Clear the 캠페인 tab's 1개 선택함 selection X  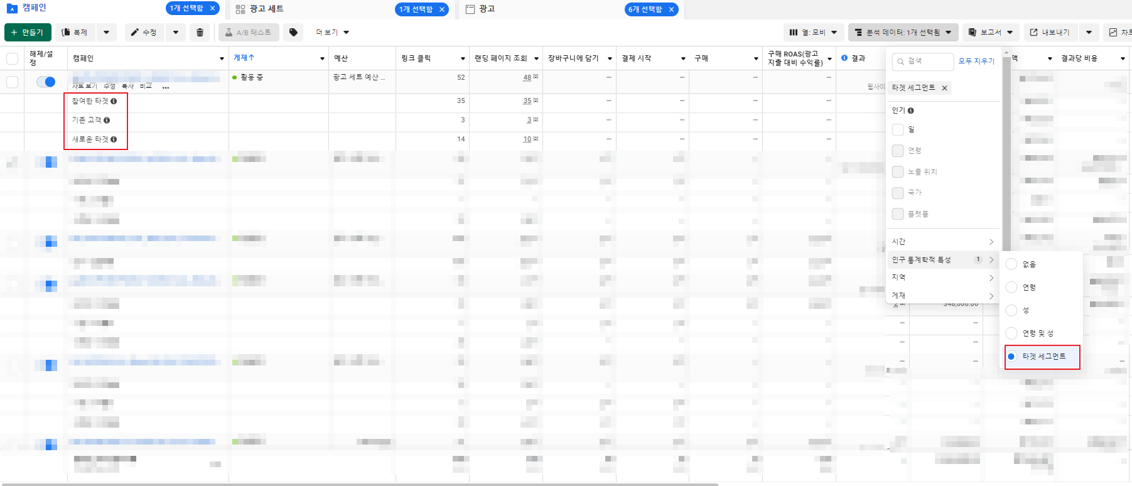coord(213,8)
